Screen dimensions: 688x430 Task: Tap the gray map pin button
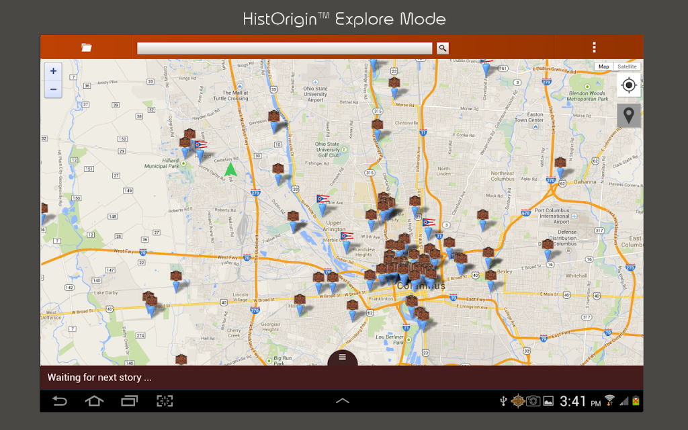(629, 116)
